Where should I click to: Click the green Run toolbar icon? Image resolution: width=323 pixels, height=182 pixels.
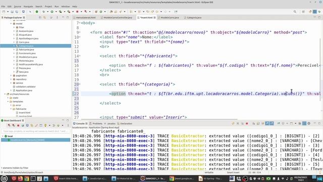pyautogui.click(x=52, y=12)
